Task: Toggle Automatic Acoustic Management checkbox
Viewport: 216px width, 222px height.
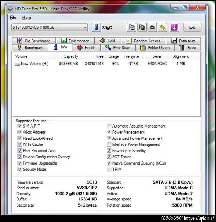Action: (x=109, y=126)
